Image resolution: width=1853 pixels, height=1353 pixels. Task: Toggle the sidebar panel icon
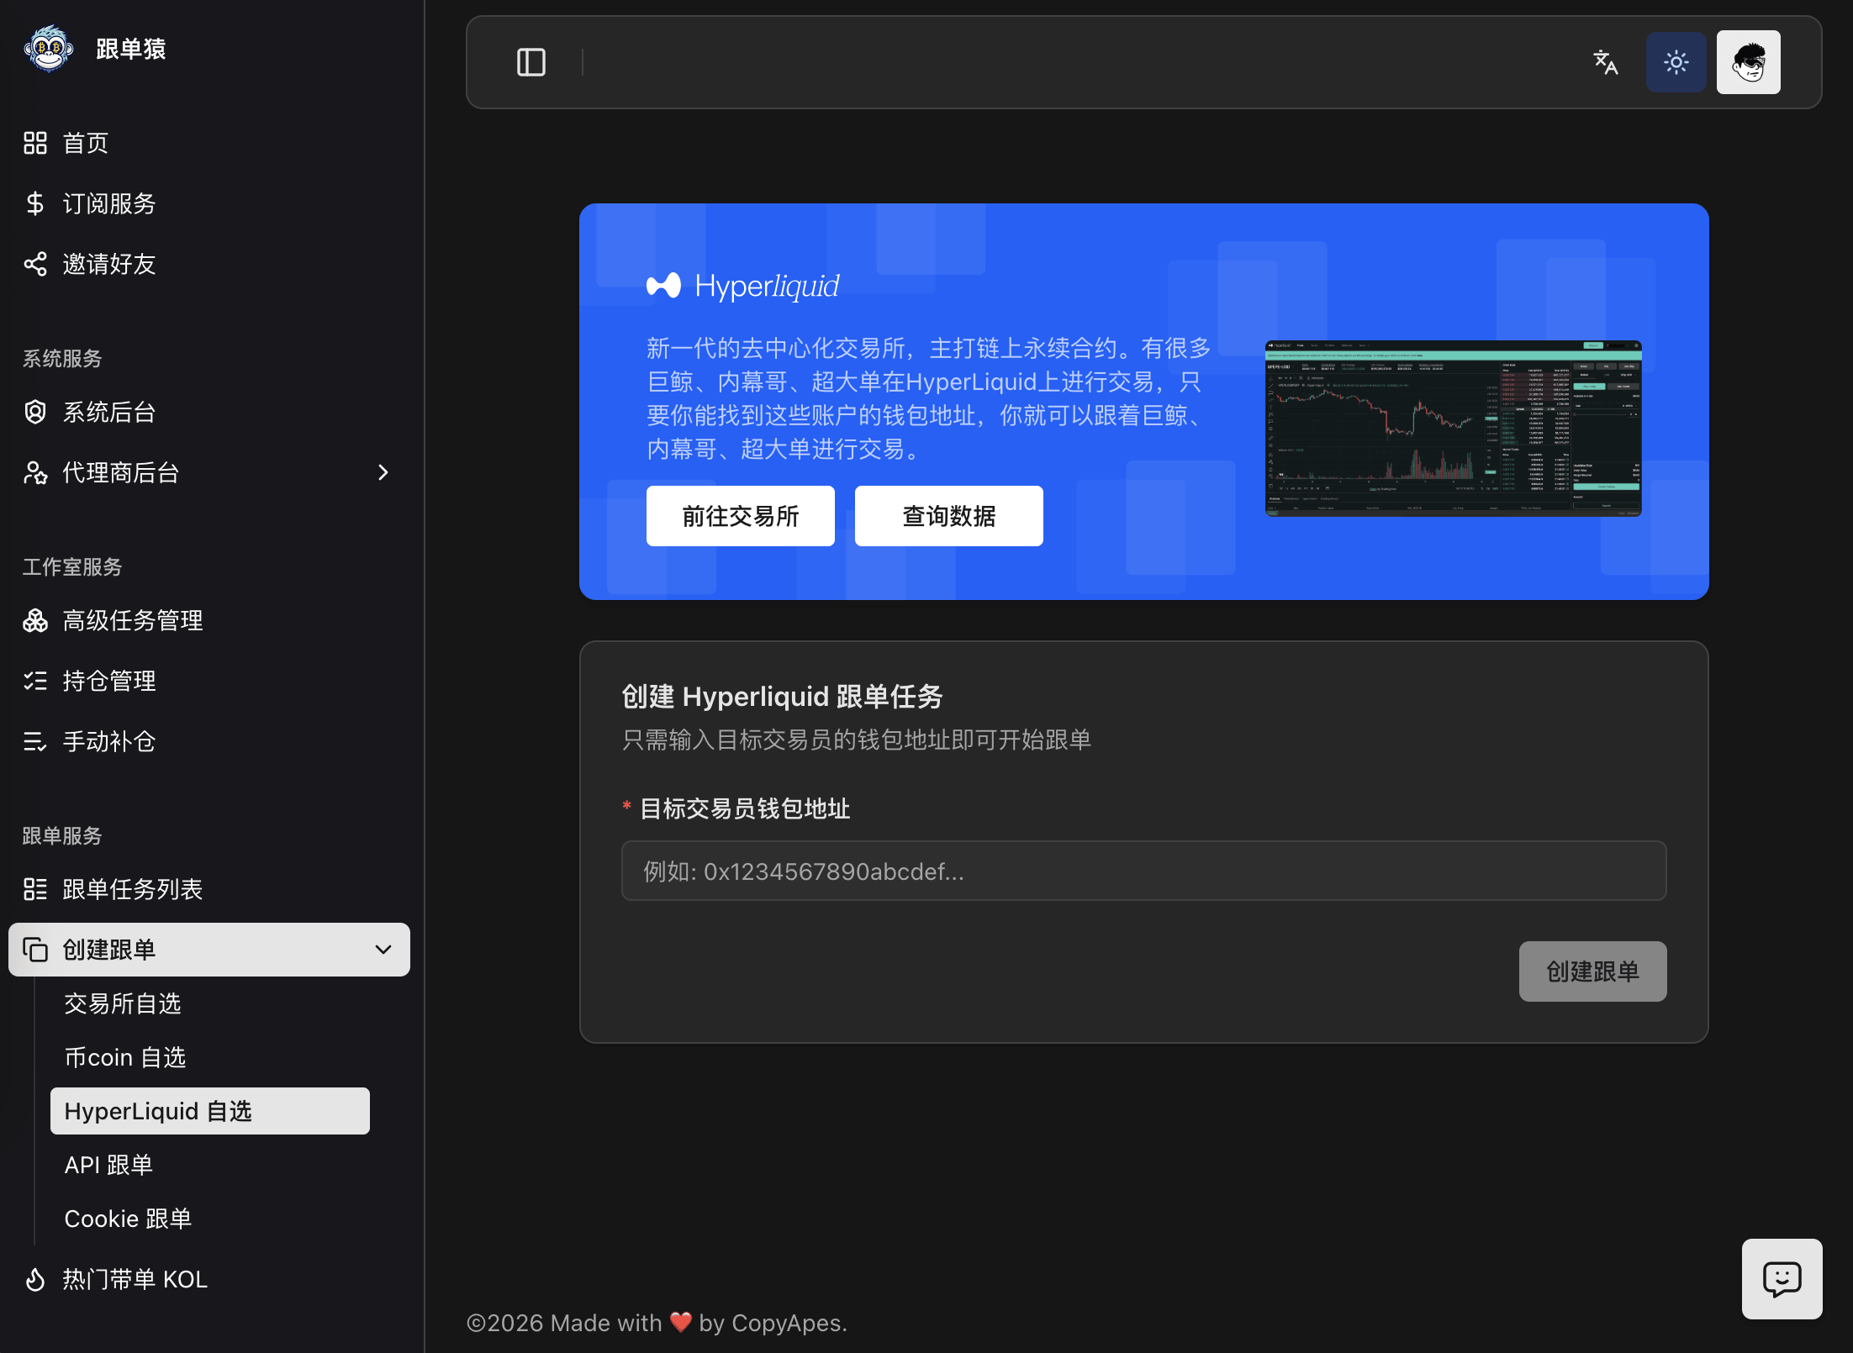pos(531,62)
